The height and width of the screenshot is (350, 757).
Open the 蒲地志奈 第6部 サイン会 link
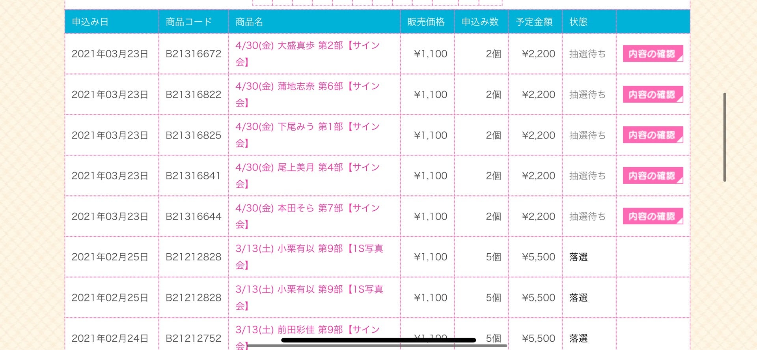(x=307, y=86)
